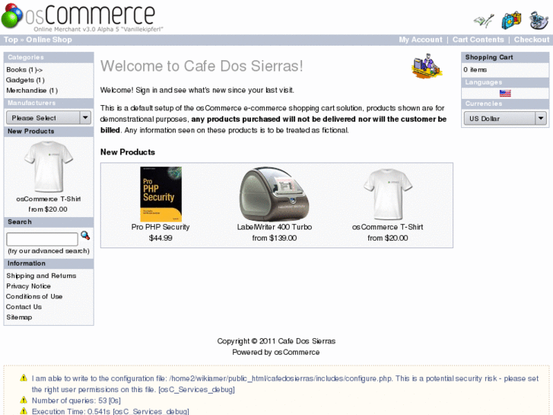Screen dimensions: 553x415
Task: Open the main osCommerce T-Shirt product link
Action: point(388,227)
